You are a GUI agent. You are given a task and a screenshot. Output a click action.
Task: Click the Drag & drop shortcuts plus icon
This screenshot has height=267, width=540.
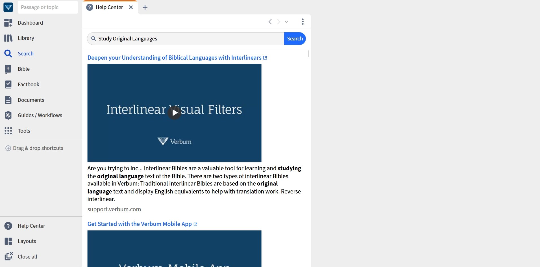(x=8, y=148)
